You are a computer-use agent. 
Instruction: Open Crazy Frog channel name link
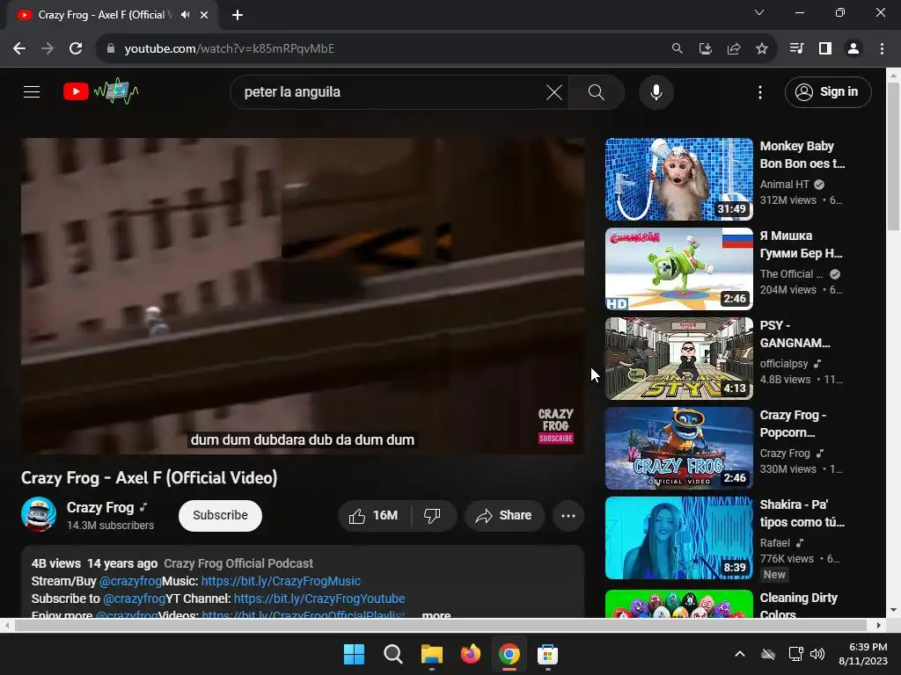click(100, 507)
